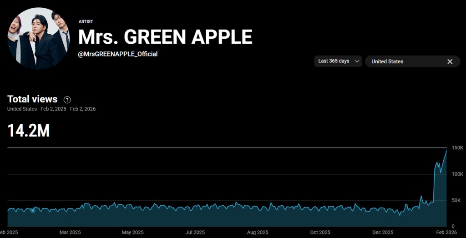
Task: Click the Total views heading
Action: tap(32, 99)
